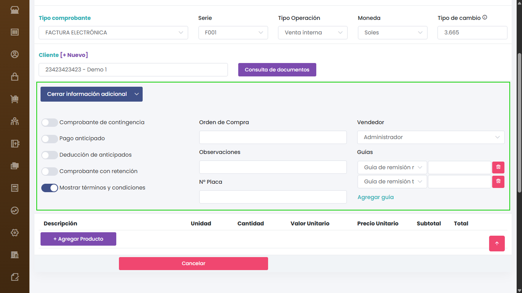Viewport: 522px width, 293px height.
Task: Open the Tipo comprobante dropdown
Action: point(113,32)
